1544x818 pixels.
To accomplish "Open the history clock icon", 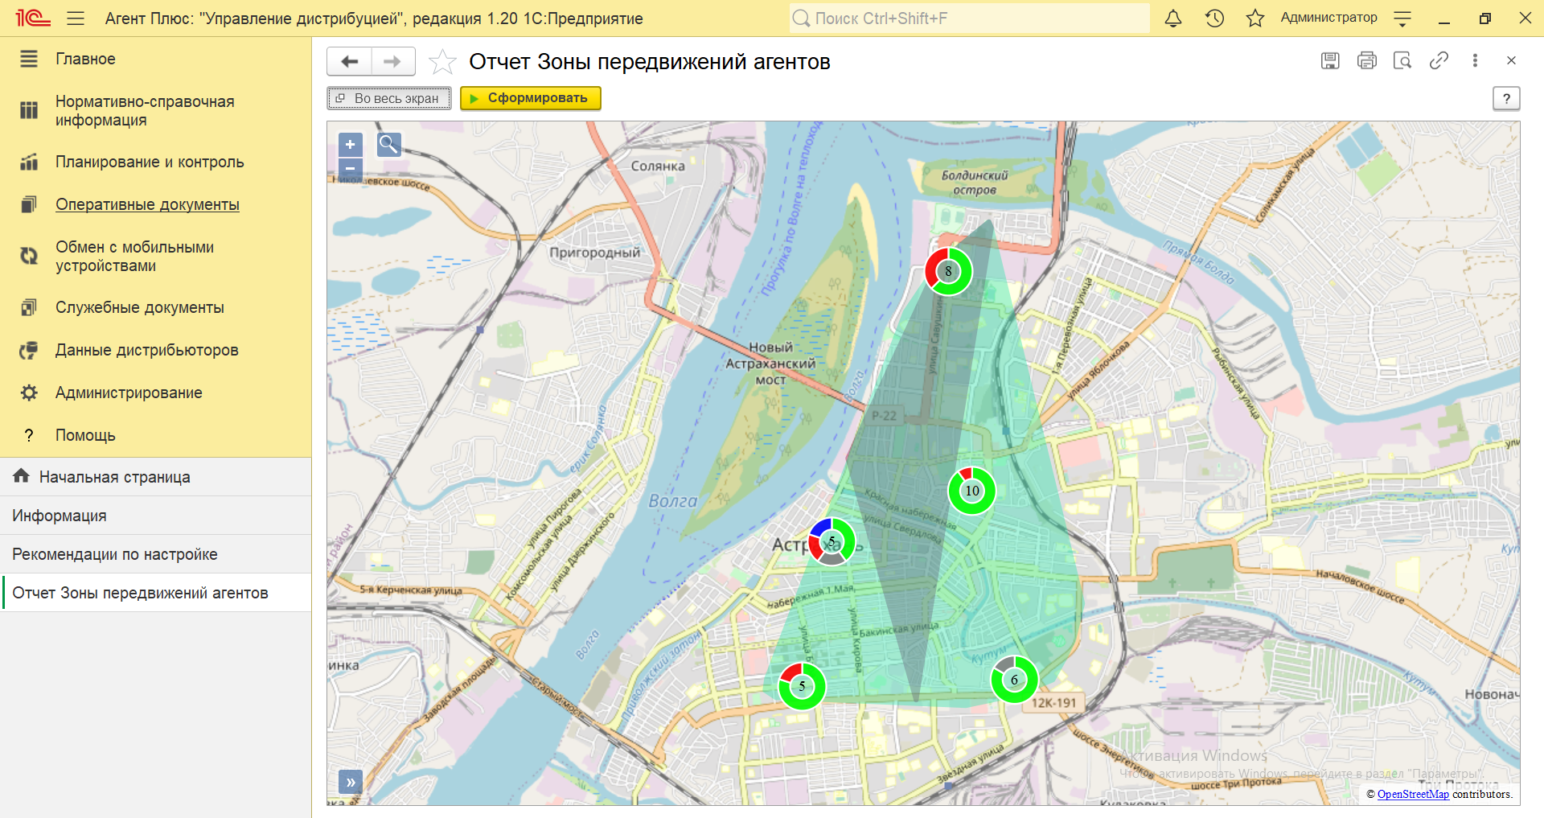I will [1214, 18].
